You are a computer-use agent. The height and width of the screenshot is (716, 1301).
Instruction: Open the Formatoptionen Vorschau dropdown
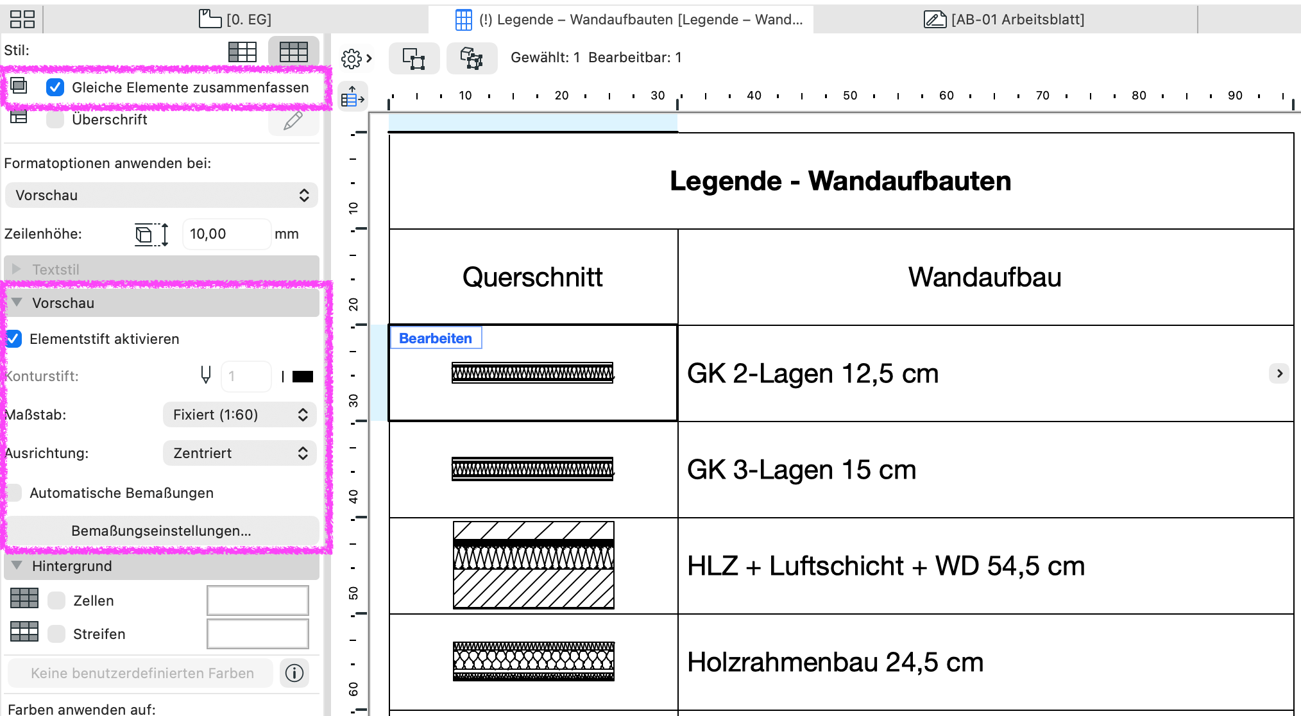162,195
